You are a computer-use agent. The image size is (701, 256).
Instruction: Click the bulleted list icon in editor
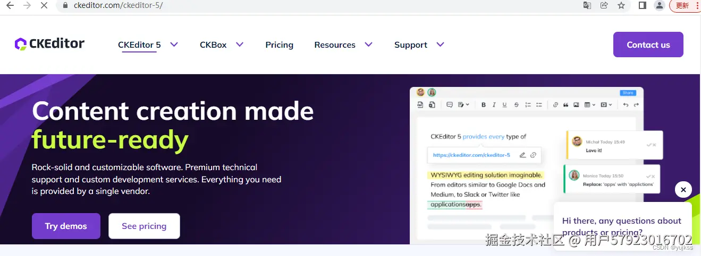click(x=539, y=104)
